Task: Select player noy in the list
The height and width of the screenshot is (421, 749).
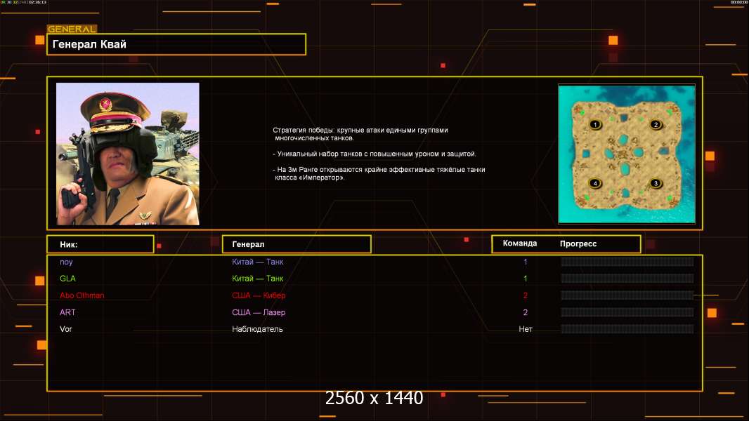Action: point(67,262)
